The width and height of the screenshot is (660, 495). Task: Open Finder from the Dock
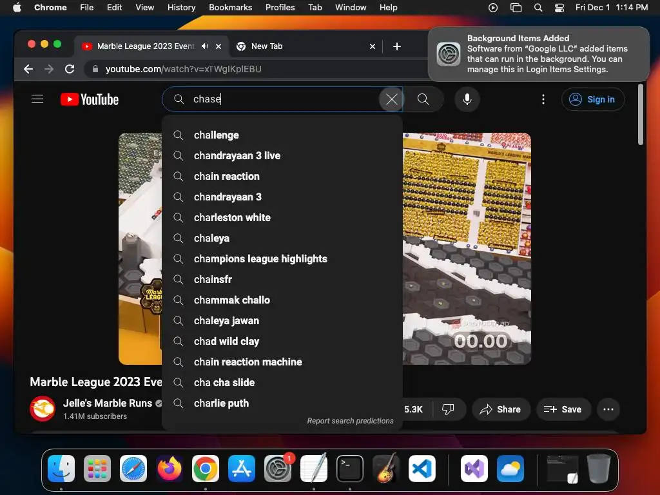(x=61, y=469)
